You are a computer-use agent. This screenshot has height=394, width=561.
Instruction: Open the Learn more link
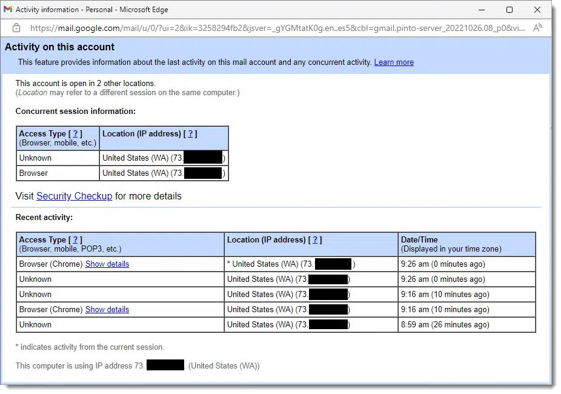tap(394, 62)
